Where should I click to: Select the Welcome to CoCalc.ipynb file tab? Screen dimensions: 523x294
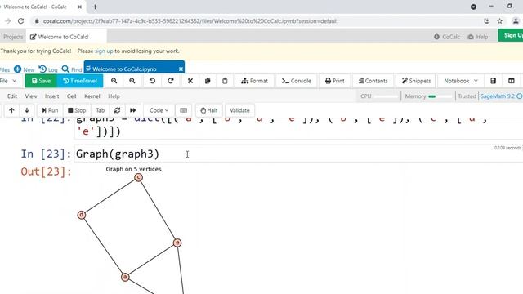[x=134, y=68]
